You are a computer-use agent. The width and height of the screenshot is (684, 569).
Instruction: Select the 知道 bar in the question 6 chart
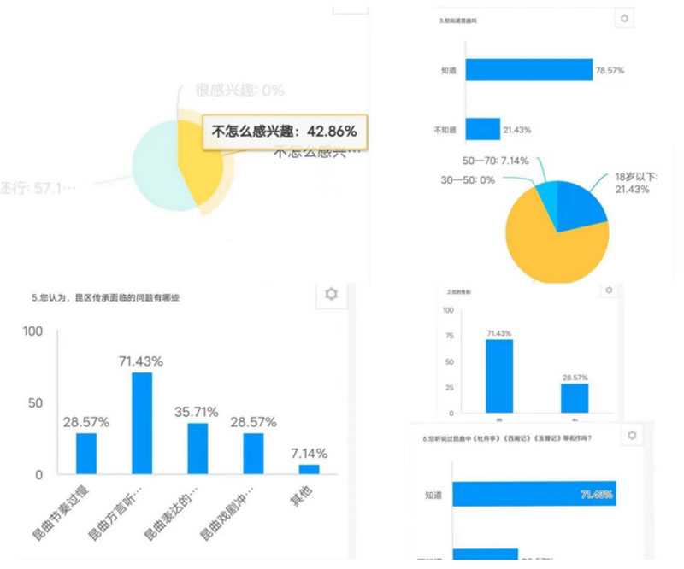point(534,494)
